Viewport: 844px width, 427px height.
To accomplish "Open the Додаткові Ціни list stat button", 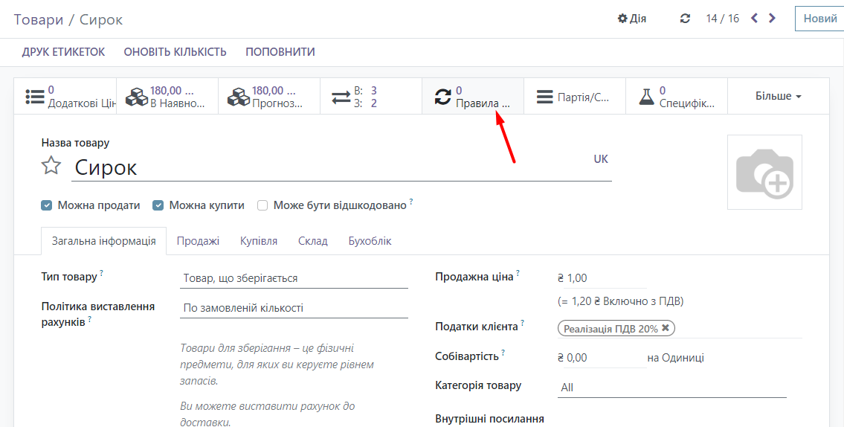I will pyautogui.click(x=65, y=97).
